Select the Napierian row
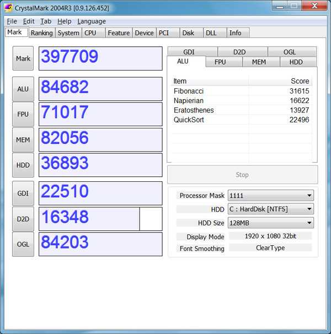This screenshot has width=331, height=334. [242, 100]
